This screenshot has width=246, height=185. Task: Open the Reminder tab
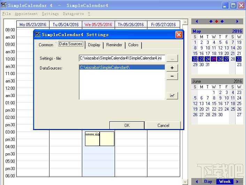pos(114,45)
